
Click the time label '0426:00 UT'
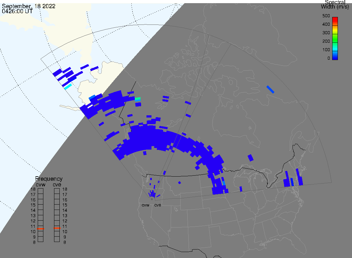pyautogui.click(x=17, y=11)
